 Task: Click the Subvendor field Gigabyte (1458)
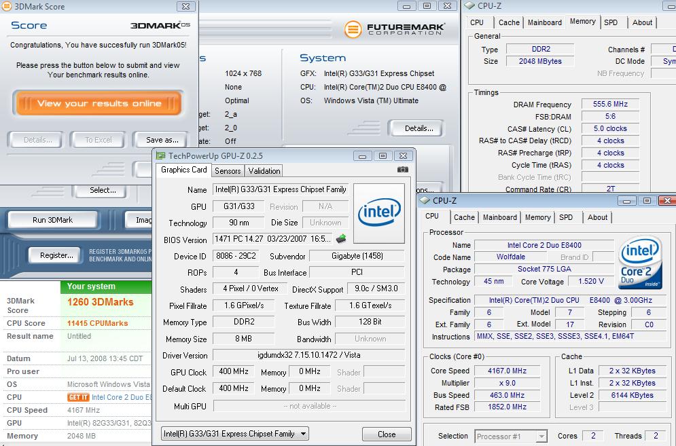click(357, 256)
